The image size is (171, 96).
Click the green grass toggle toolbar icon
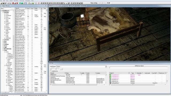33,3
